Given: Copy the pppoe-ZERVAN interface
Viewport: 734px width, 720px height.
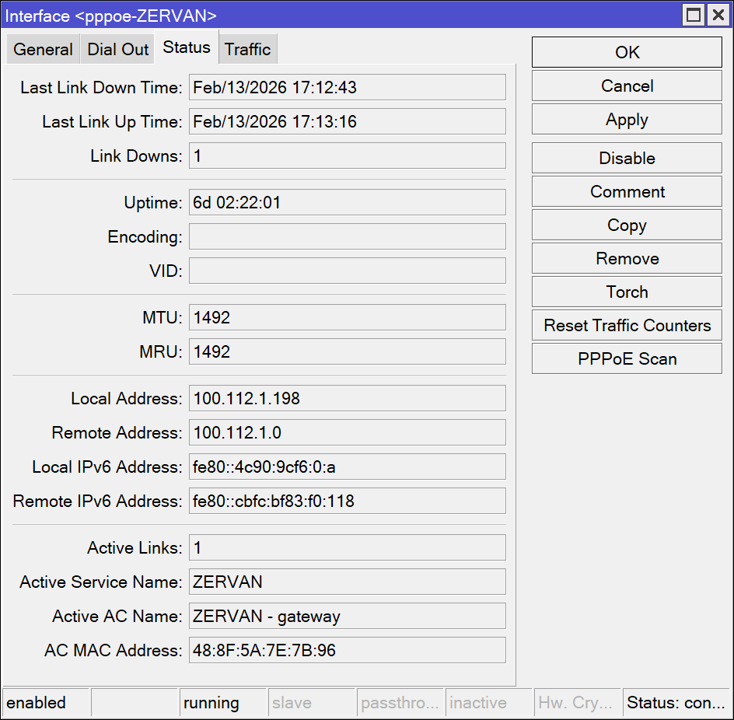Looking at the screenshot, I should pos(627,225).
